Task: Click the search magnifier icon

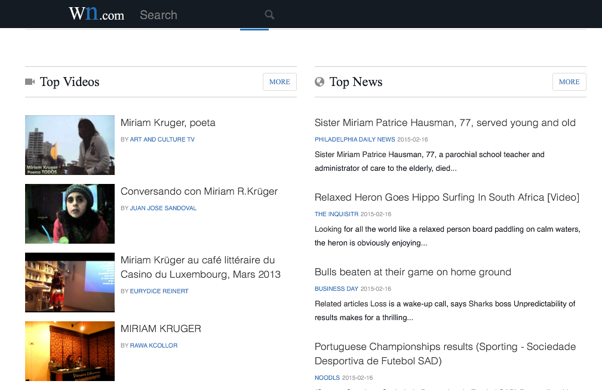Action: 269,15
